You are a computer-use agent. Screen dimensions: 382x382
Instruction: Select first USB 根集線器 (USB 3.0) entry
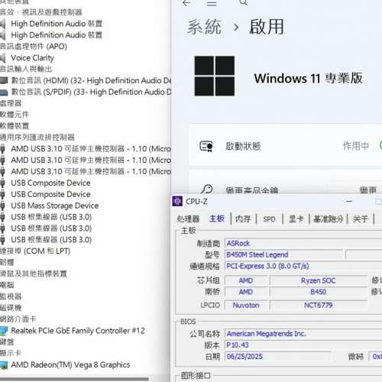[x=51, y=217]
